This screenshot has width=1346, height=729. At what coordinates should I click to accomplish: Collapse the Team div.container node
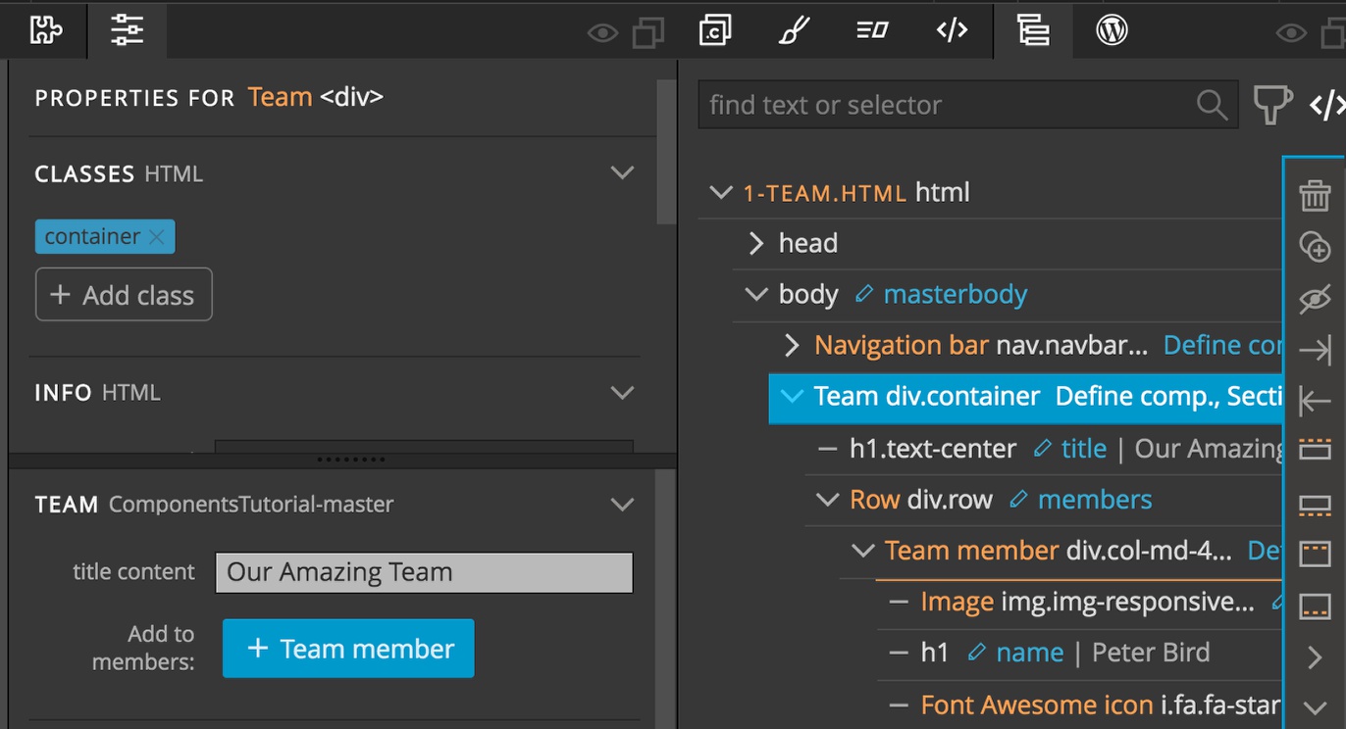pyautogui.click(x=791, y=397)
